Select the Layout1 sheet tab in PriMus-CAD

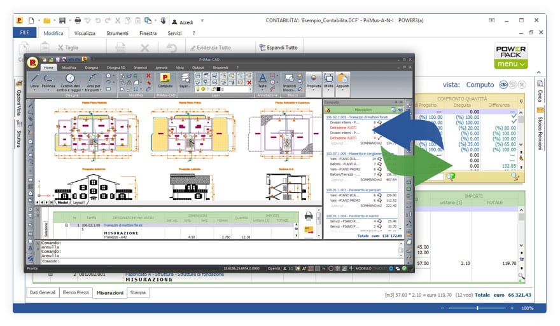[x=79, y=202]
